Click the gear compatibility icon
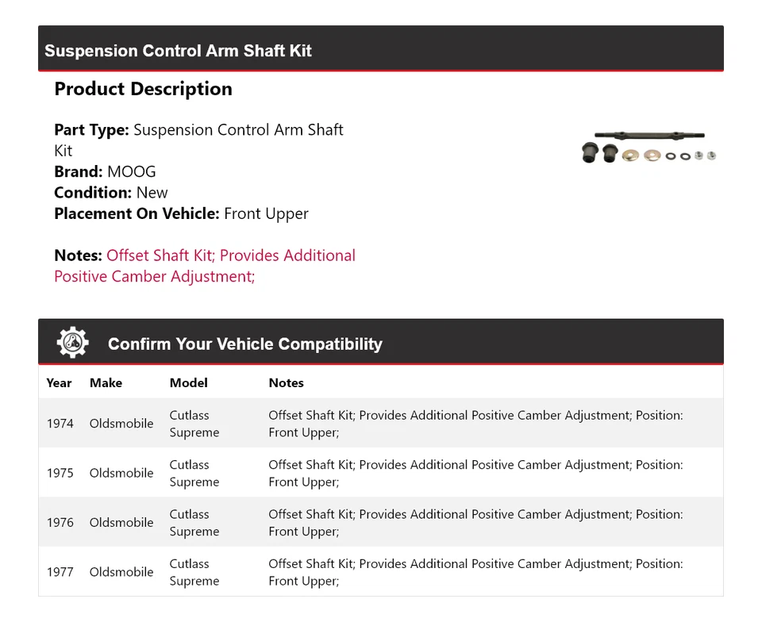Image resolution: width=762 pixels, height=622 pixels. pos(72,343)
